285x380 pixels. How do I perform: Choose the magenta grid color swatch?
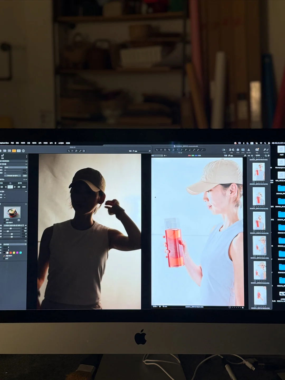pyautogui.click(x=17, y=253)
